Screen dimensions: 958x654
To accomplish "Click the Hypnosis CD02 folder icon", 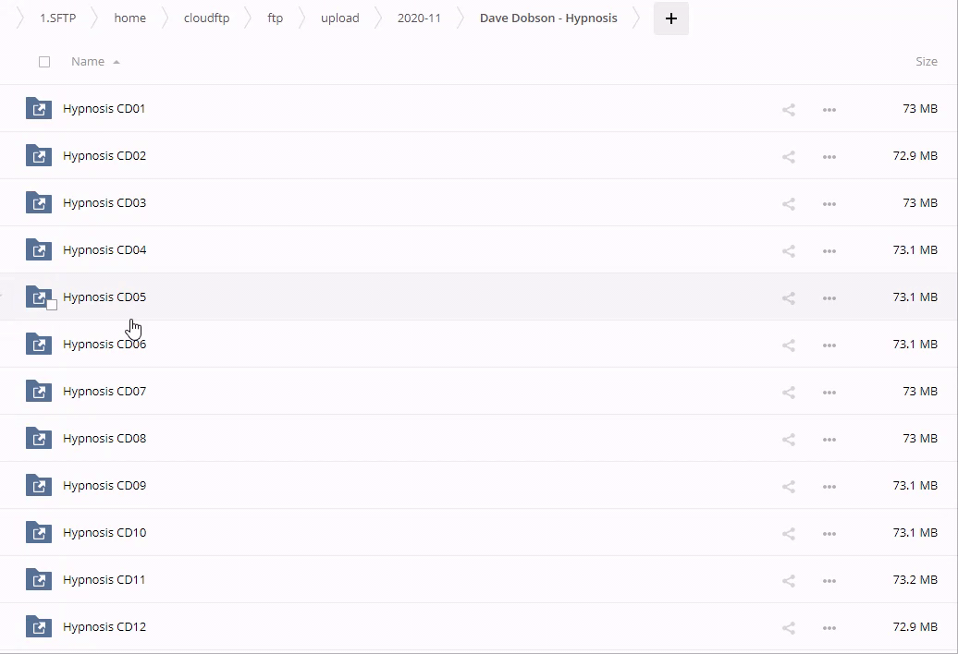I will 38,156.
